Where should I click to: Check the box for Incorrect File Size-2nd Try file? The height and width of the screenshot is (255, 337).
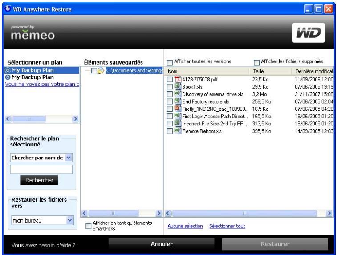tap(170, 124)
